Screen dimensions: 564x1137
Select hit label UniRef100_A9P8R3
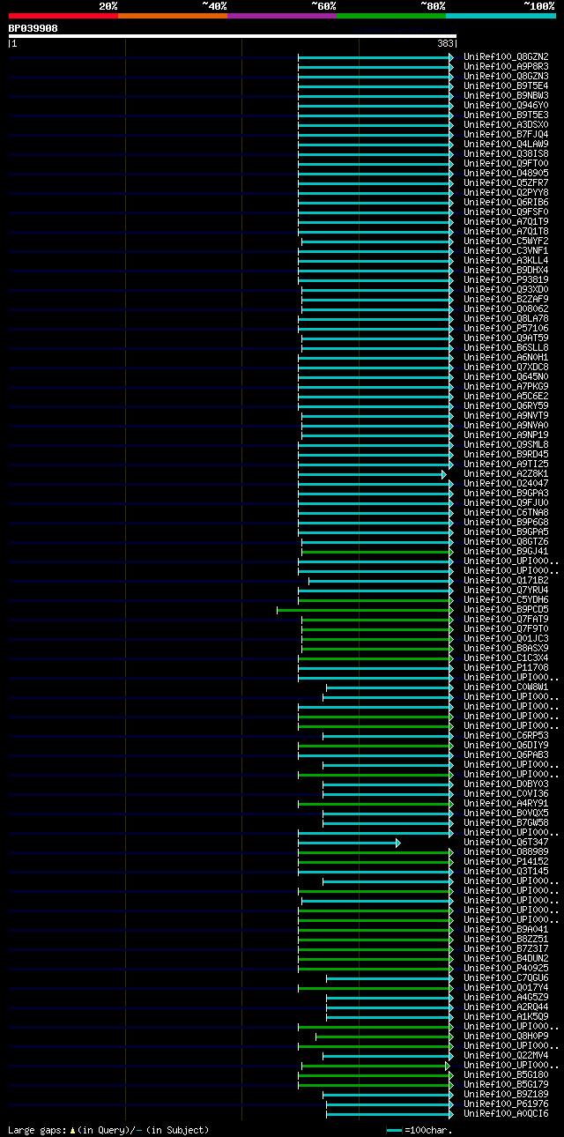point(506,66)
